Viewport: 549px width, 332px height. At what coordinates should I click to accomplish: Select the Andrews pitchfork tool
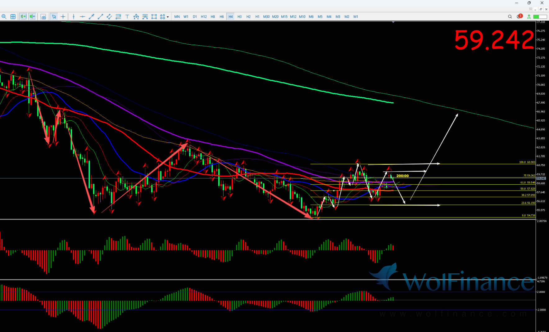point(145,17)
